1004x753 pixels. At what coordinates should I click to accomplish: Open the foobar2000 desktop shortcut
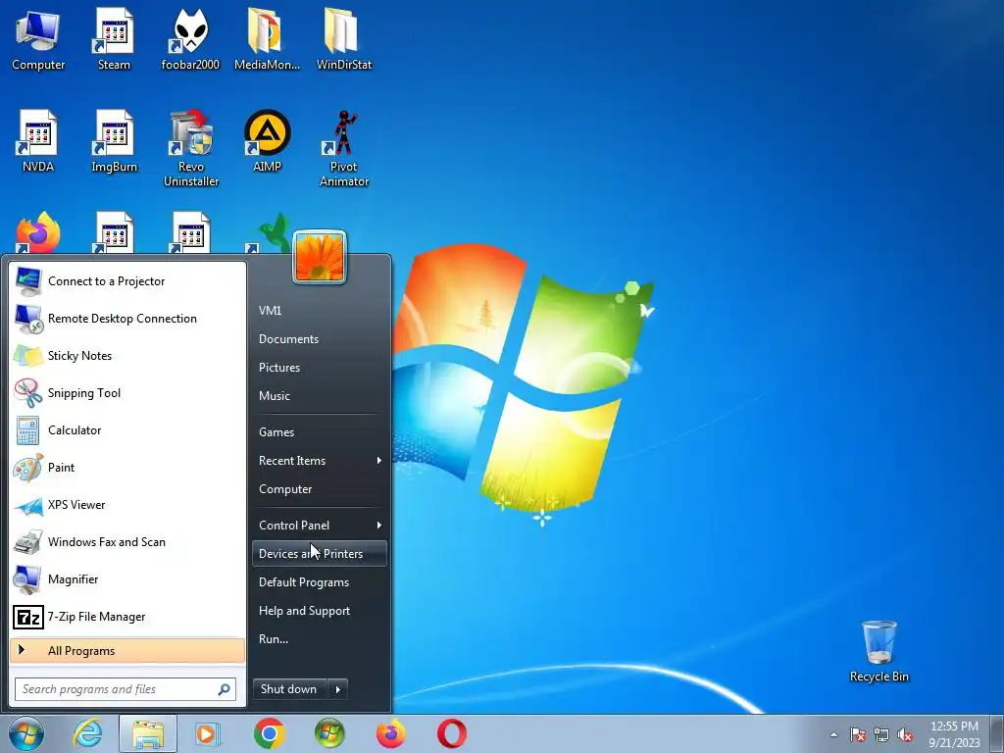tap(190, 39)
